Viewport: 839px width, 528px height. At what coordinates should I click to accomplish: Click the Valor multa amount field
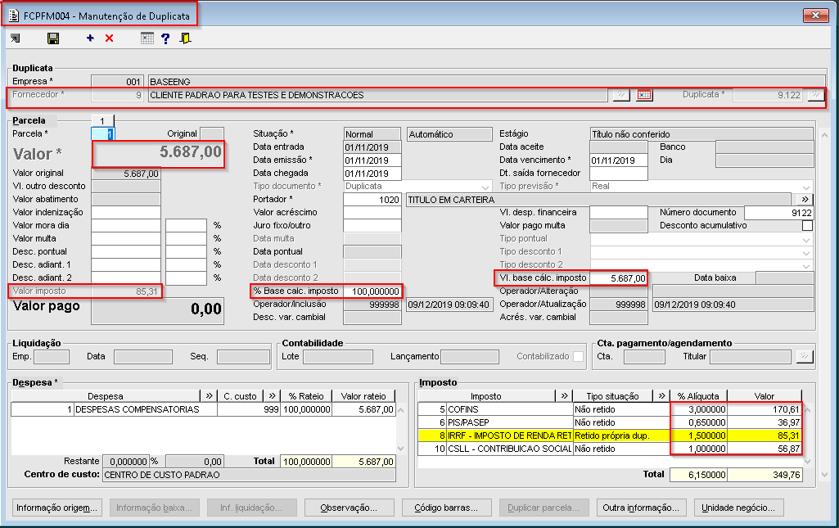tap(126, 238)
